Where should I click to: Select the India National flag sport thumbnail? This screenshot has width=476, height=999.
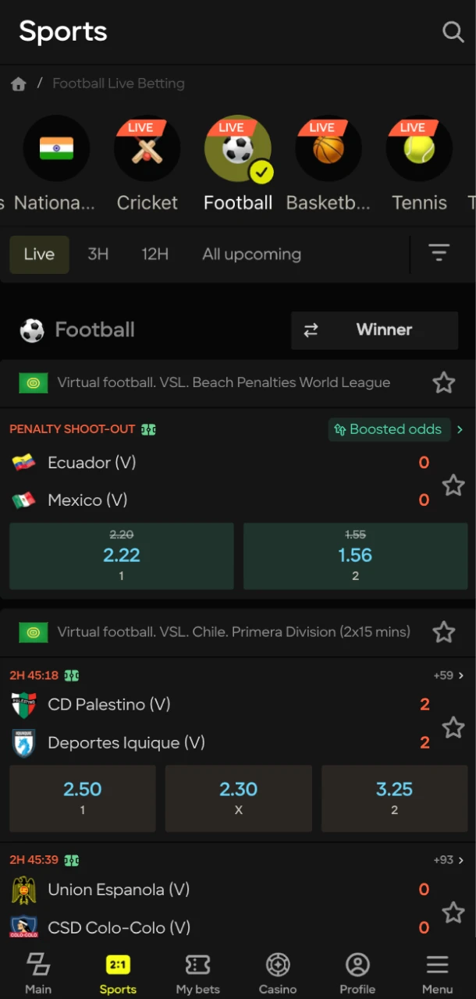(56, 148)
